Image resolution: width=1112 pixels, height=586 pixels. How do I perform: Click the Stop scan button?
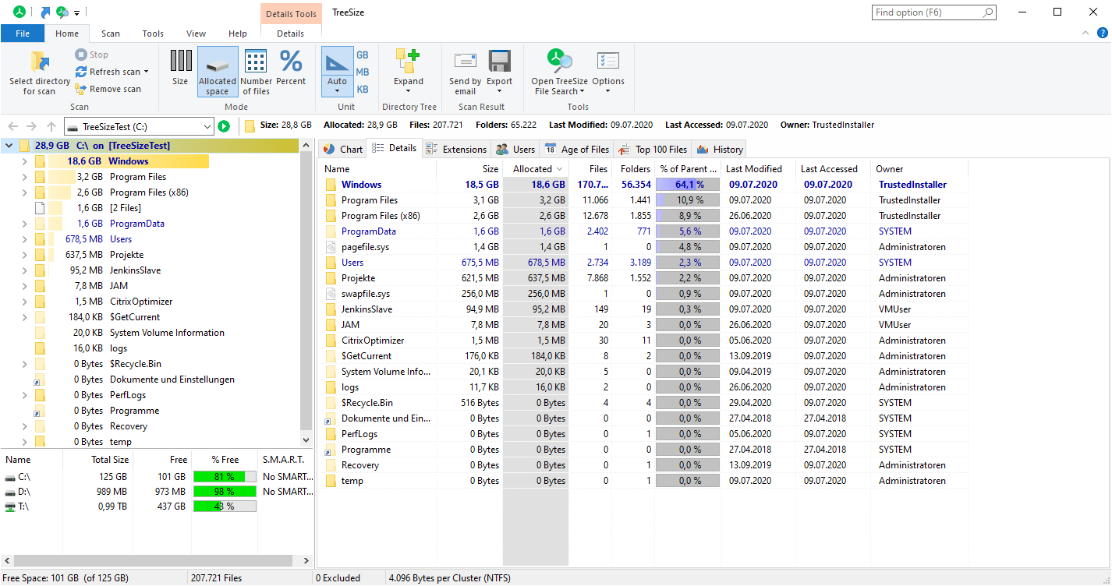[91, 55]
